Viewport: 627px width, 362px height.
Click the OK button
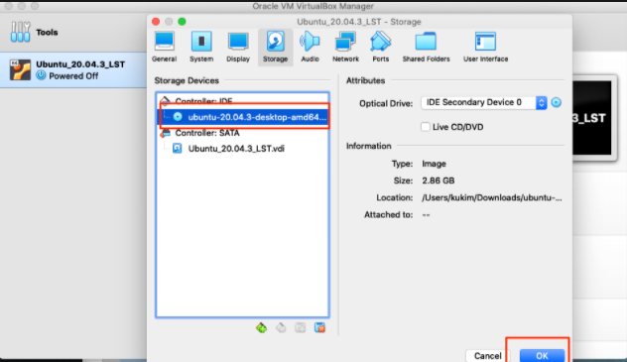pyautogui.click(x=543, y=356)
